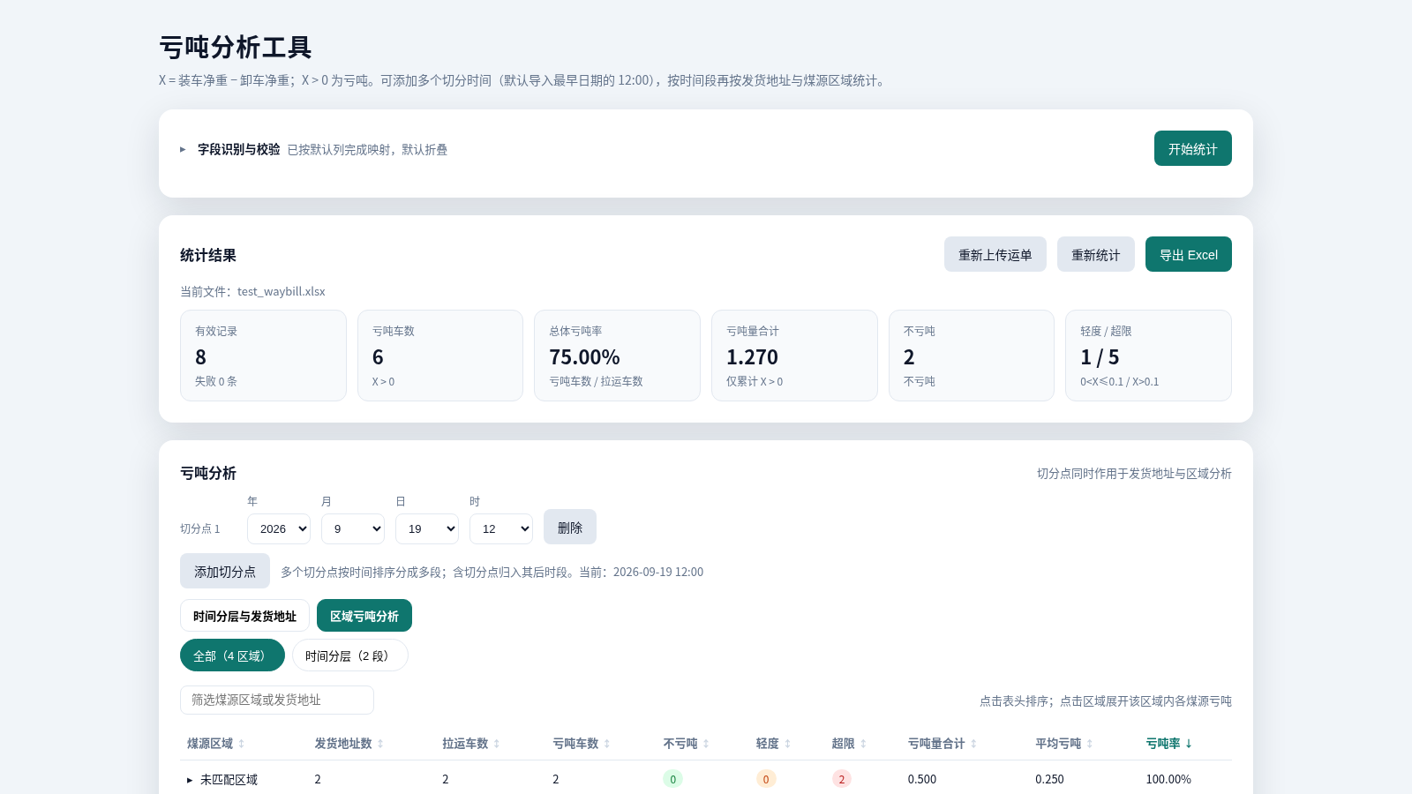
Task: Open the 时 dropdown showing 12
Action: tap(501, 528)
